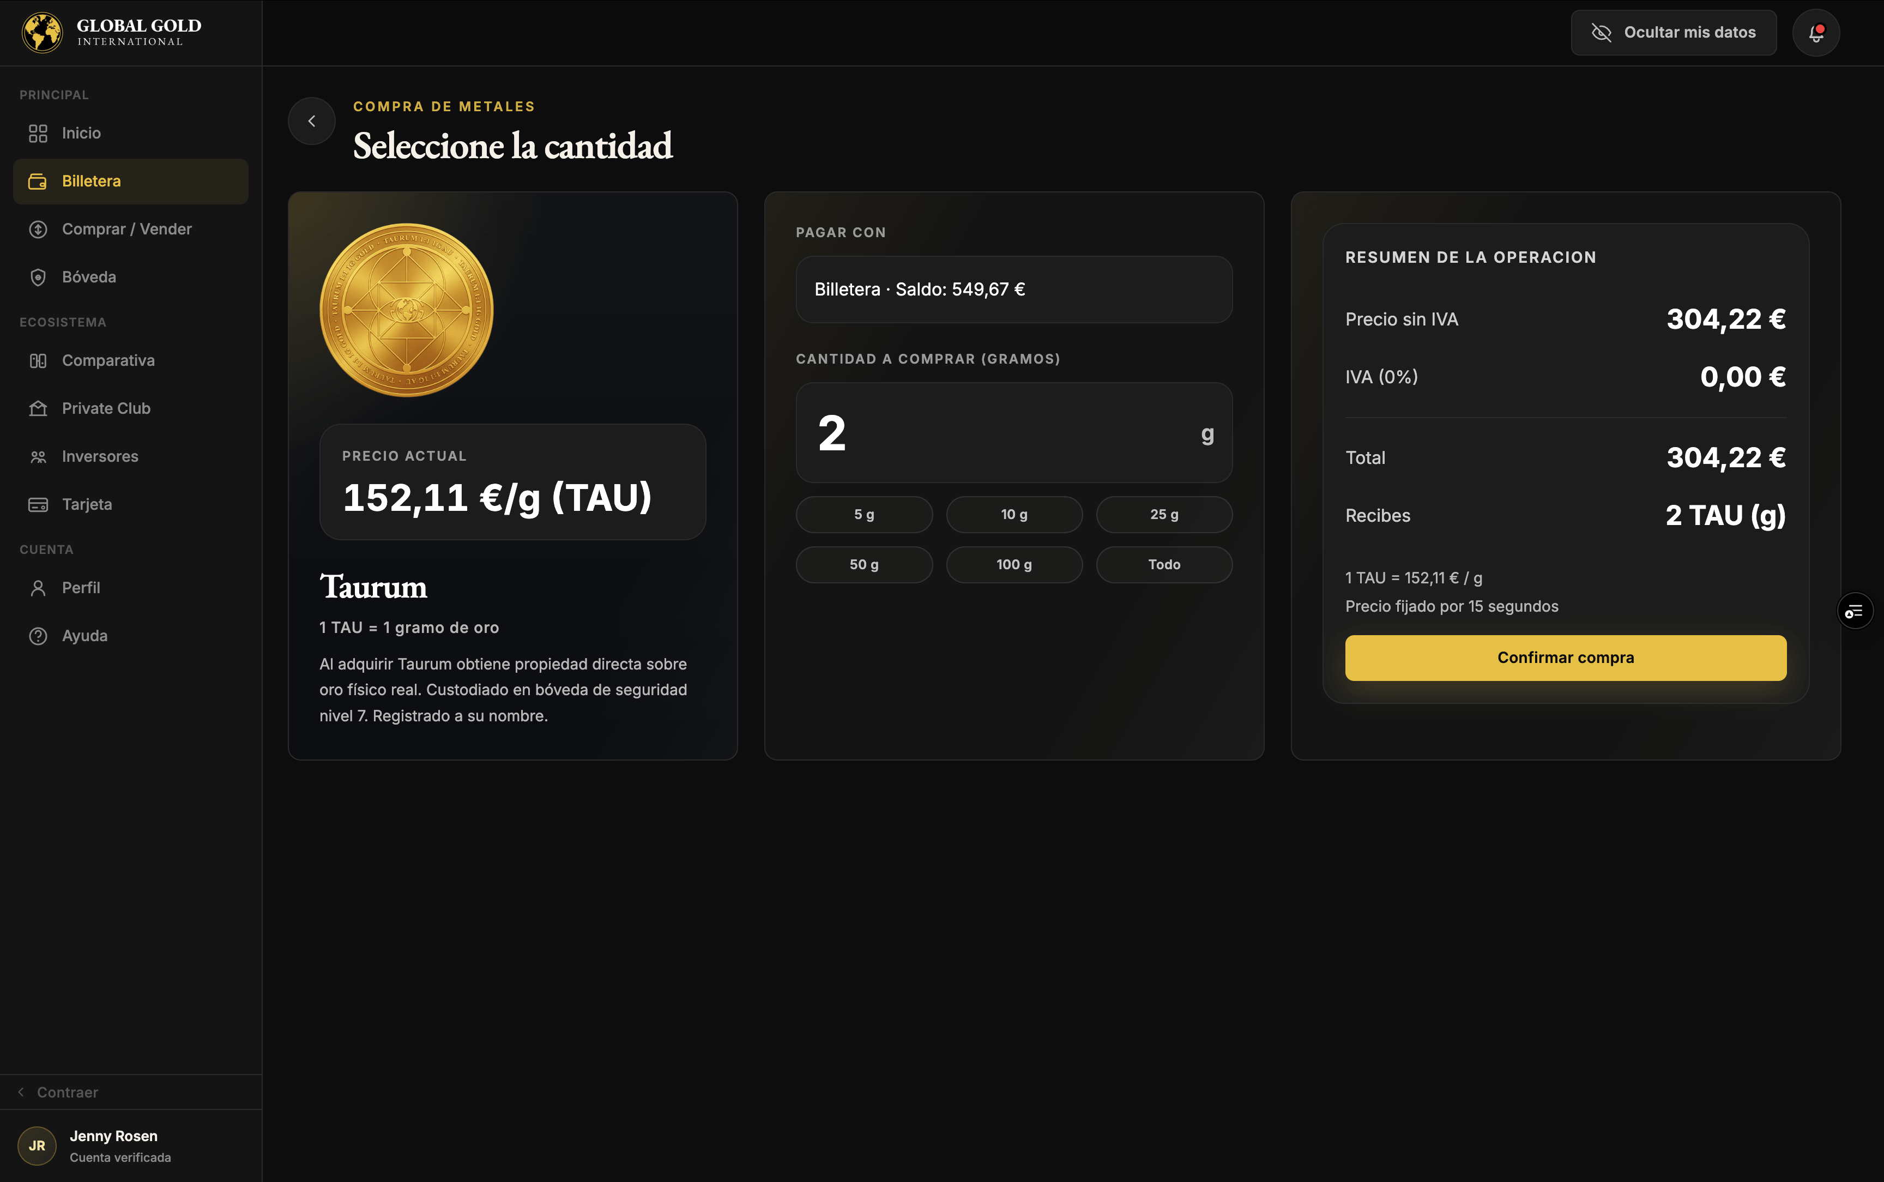Open Ayuda help page
This screenshot has width=1884, height=1182.
[x=130, y=636]
